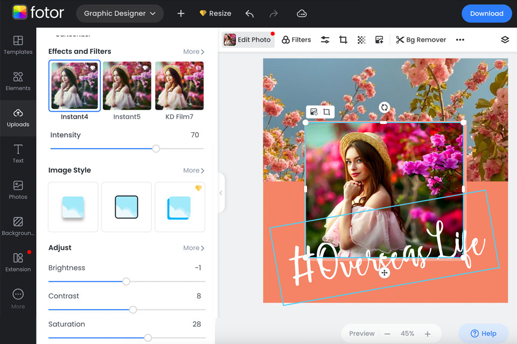The width and height of the screenshot is (517, 344).
Task: Add a new design with plus icon
Action: point(181,13)
